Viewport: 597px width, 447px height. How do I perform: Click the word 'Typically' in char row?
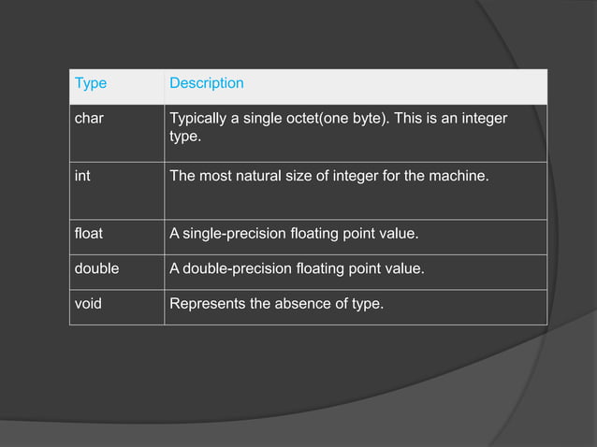[x=198, y=119]
